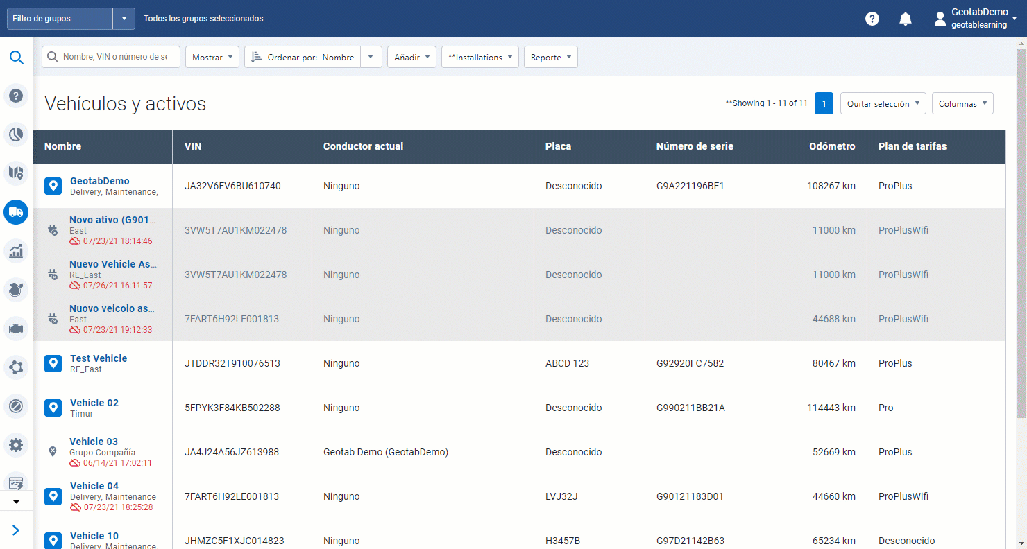Click the Ordenar por Nombre sort button
Image resolution: width=1027 pixels, height=549 pixels.
tap(303, 58)
